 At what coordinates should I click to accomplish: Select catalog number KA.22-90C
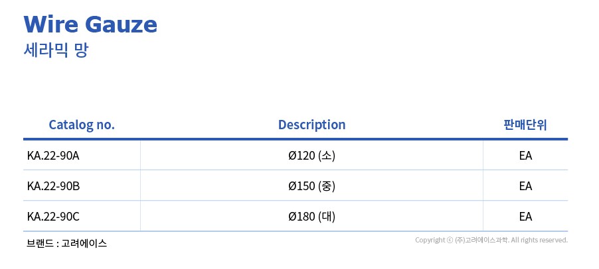tap(53, 217)
